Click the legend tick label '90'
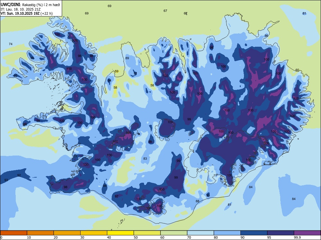Viewport: 321px width, 240px height. (x=242, y=237)
